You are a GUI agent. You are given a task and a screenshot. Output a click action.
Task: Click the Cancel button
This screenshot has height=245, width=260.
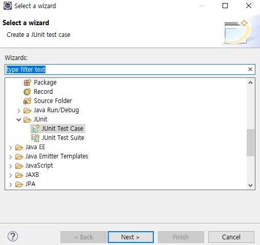click(231, 237)
